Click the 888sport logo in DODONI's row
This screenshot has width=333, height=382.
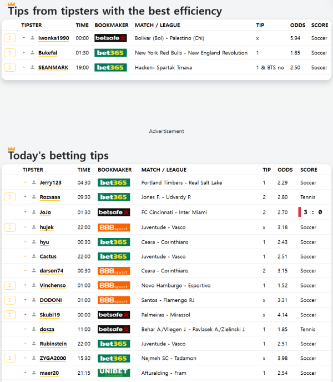click(x=113, y=300)
